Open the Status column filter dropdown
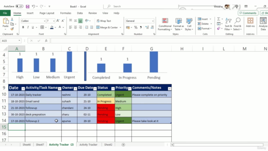The image size is (268, 151). click(113, 89)
